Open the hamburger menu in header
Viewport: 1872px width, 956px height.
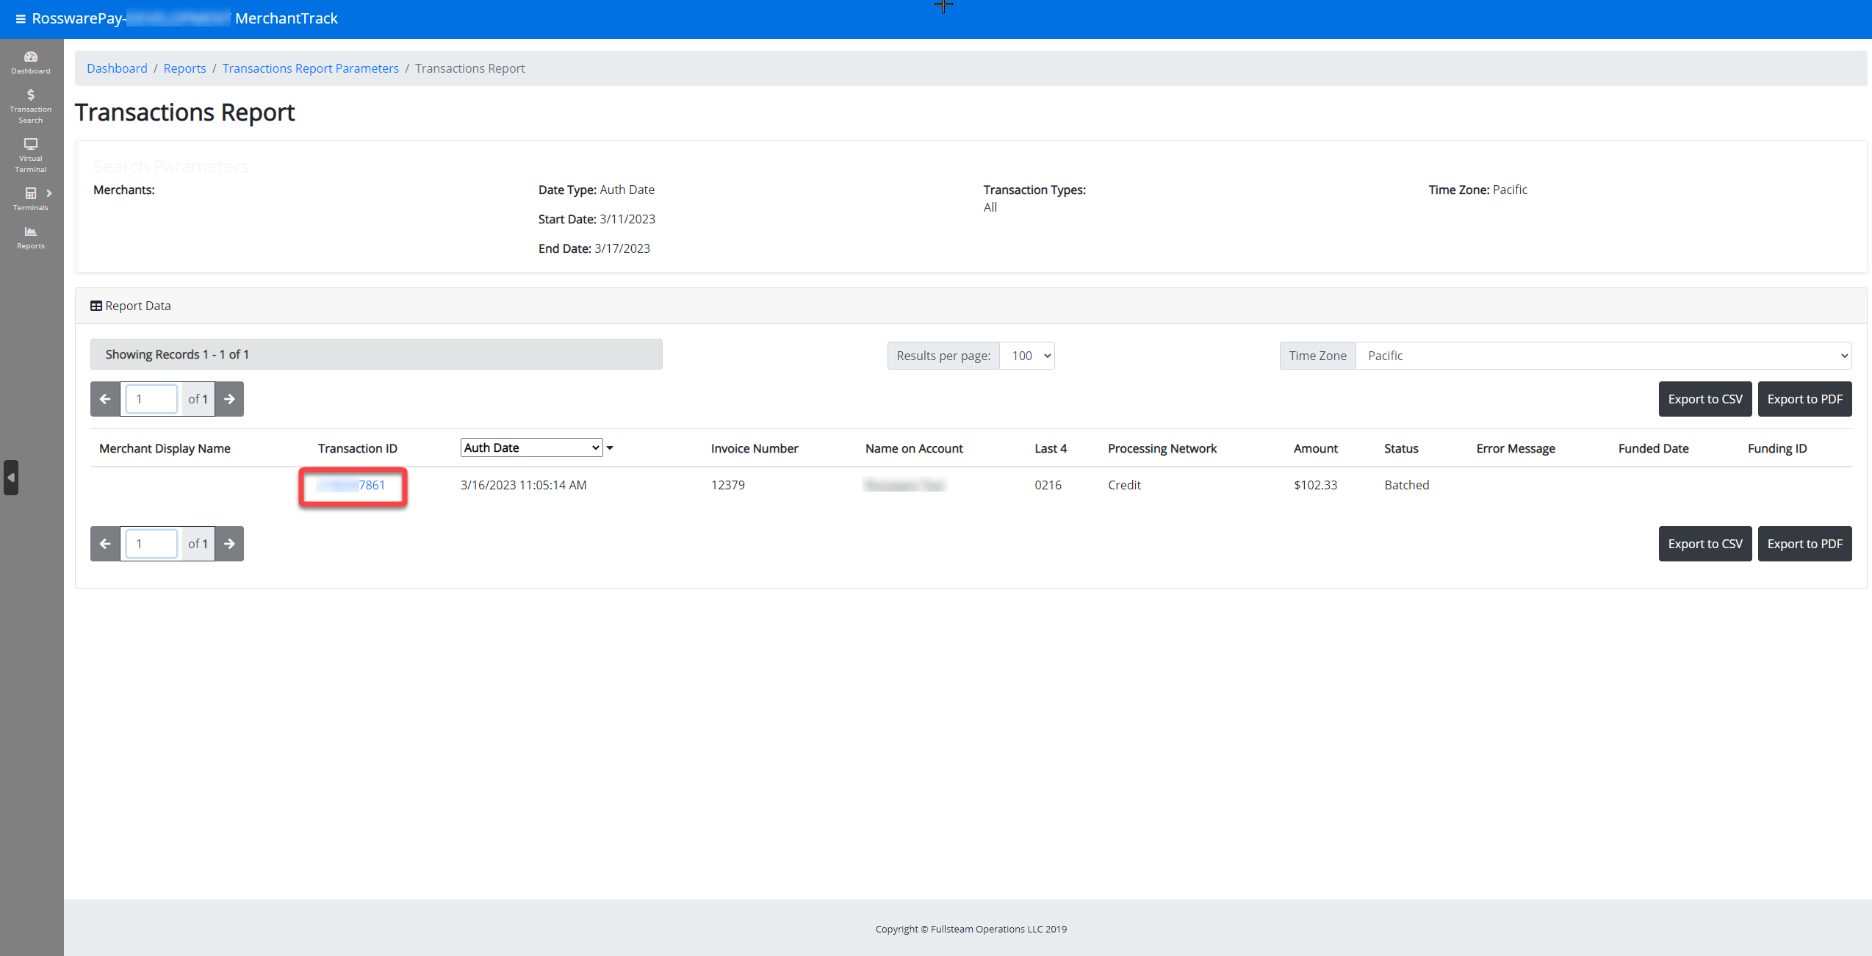(21, 19)
